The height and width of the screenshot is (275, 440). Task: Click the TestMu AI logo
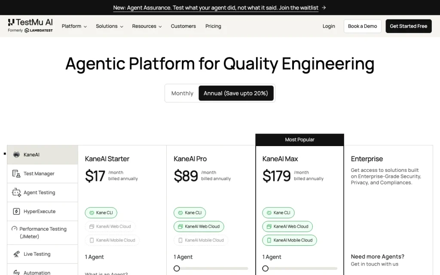[x=31, y=22]
